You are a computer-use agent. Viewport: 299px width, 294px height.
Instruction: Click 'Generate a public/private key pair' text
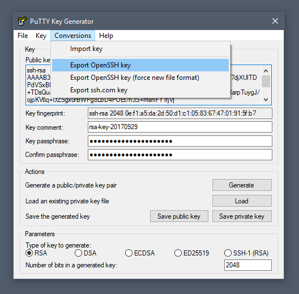71,185
